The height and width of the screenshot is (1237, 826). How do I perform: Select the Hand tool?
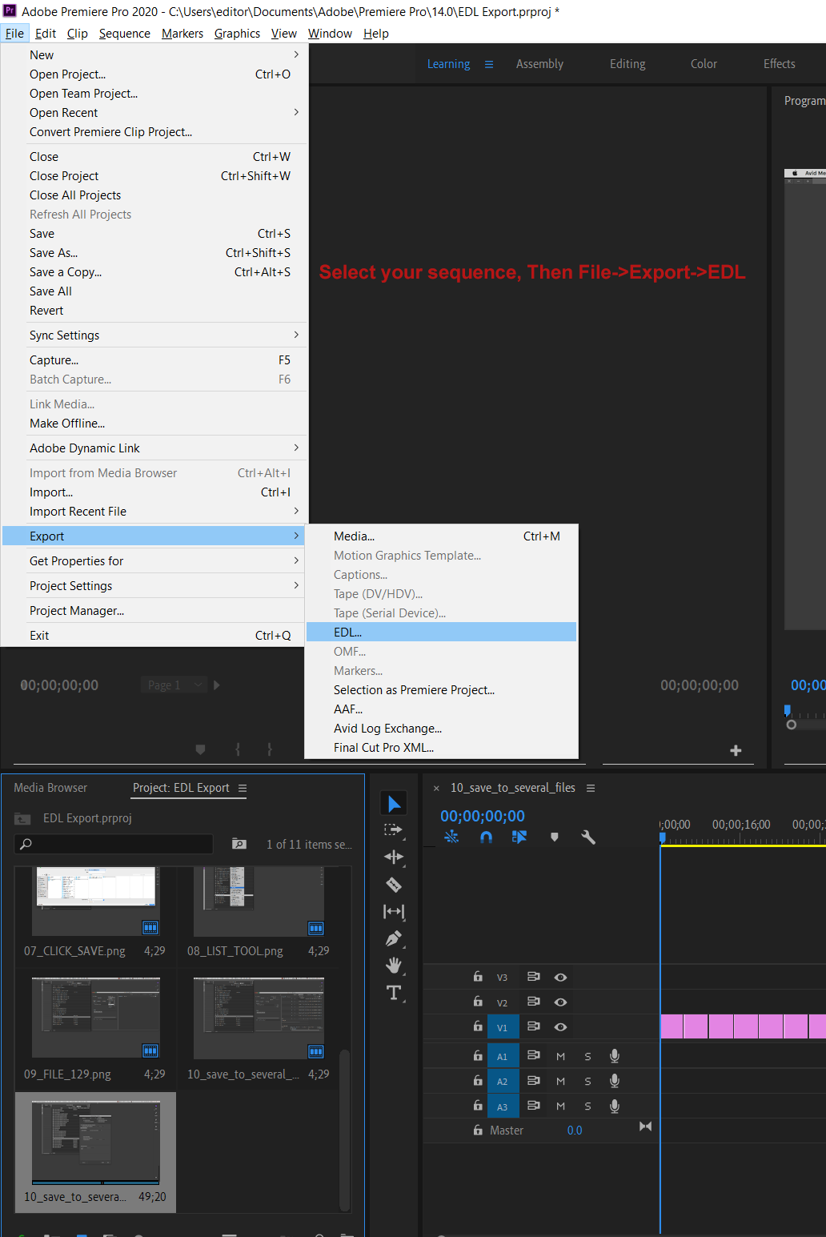tap(394, 966)
